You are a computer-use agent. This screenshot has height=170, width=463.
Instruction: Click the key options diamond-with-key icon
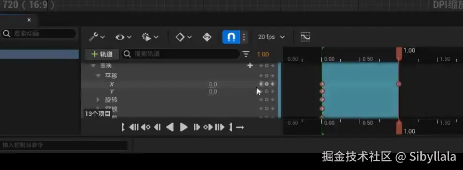207,37
